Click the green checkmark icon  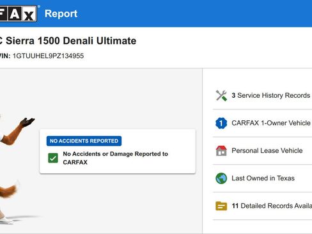click(x=53, y=158)
